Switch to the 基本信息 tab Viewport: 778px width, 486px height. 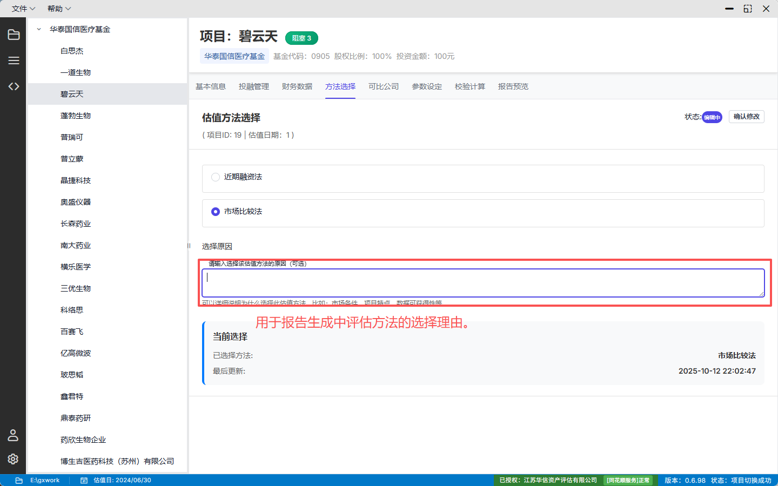(211, 86)
